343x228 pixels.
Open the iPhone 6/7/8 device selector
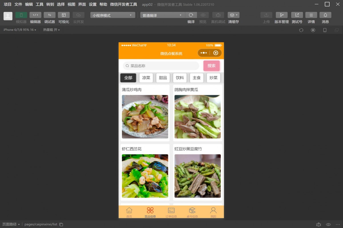click(x=18, y=30)
